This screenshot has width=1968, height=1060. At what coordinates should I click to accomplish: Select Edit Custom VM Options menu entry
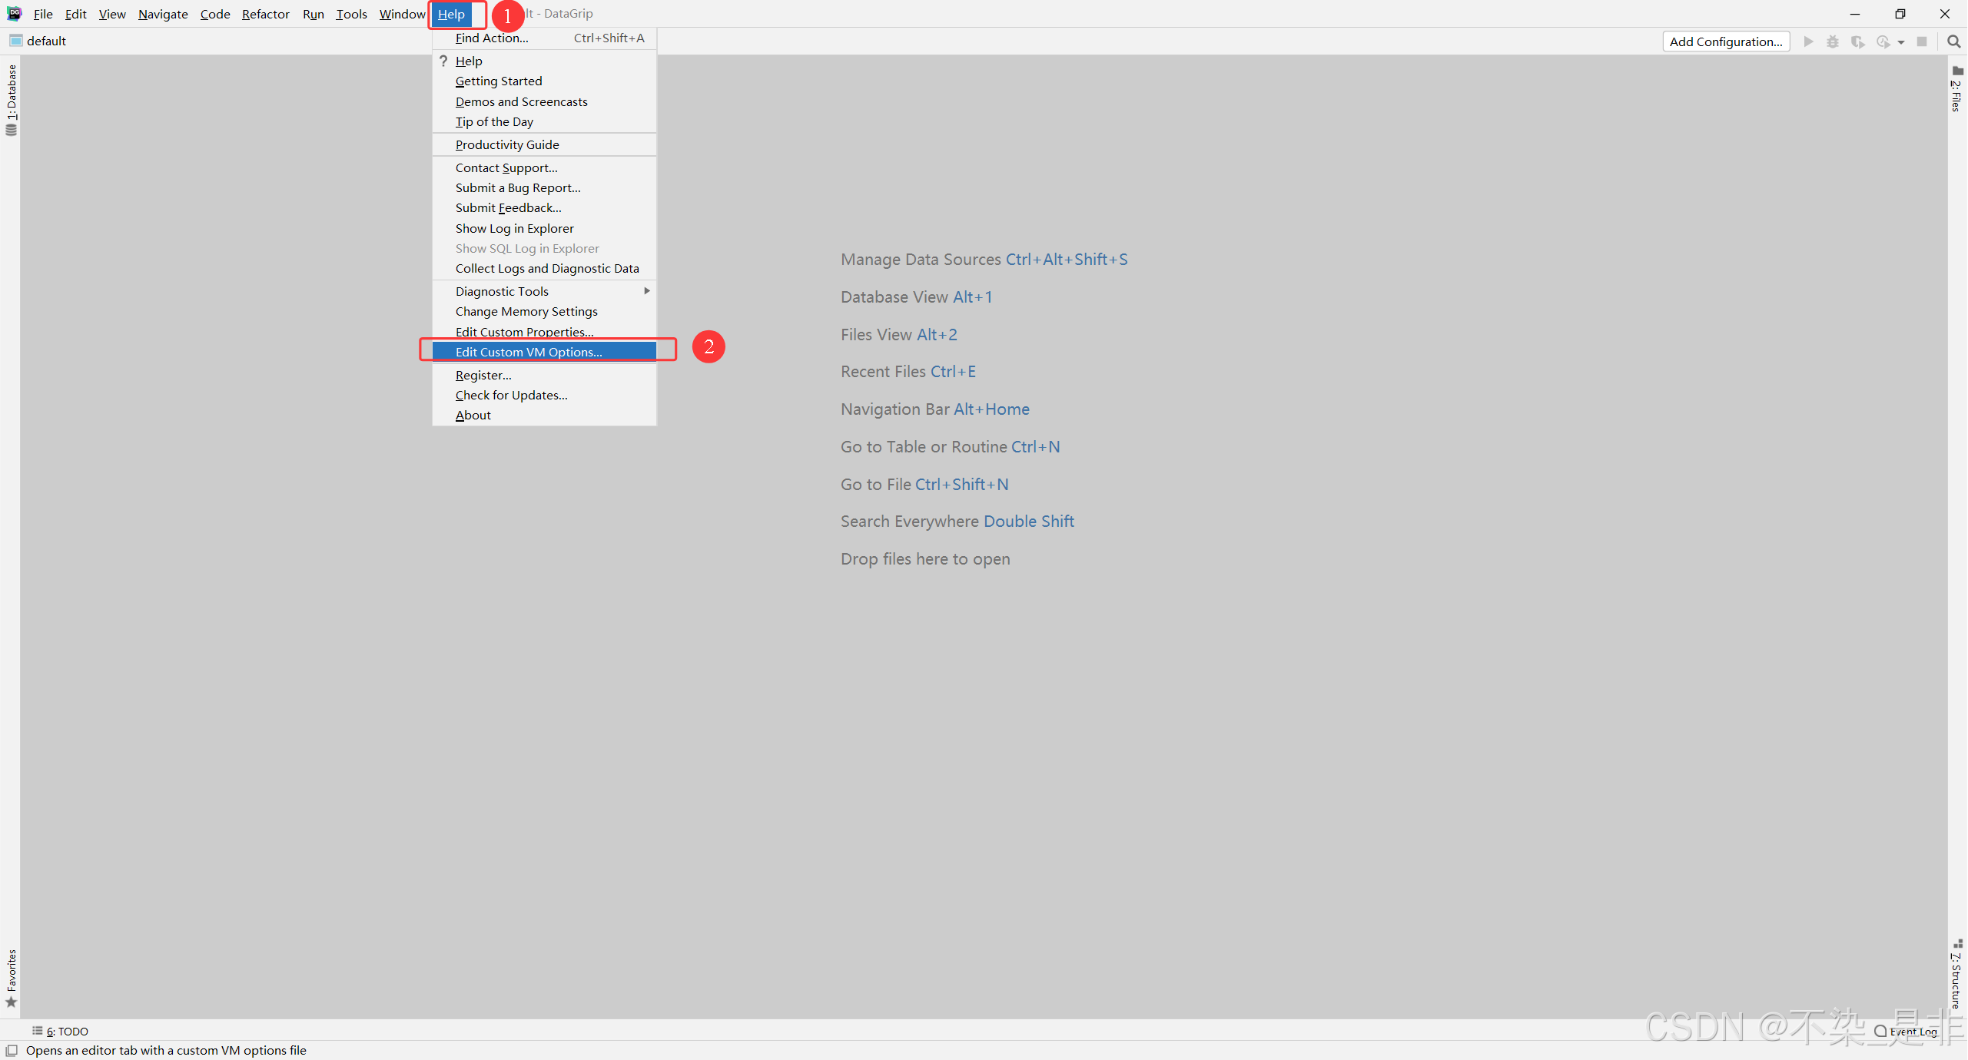tap(529, 352)
